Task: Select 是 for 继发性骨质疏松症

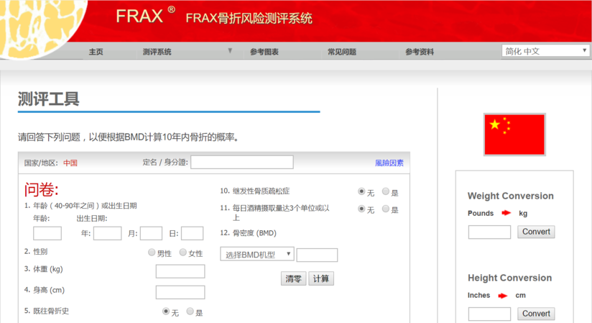Action: click(386, 191)
